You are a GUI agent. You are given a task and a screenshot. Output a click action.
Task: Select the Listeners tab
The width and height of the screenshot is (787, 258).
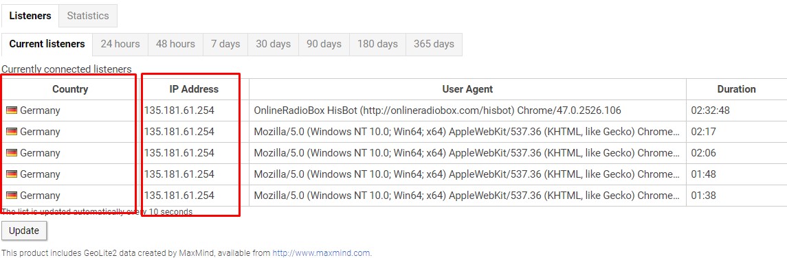click(x=30, y=16)
